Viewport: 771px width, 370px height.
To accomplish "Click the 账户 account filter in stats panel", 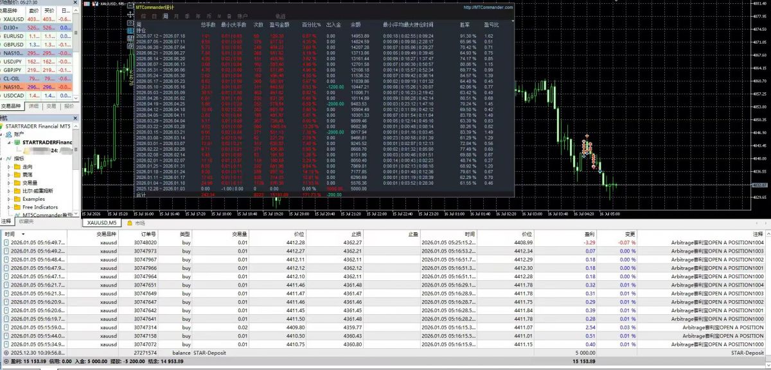I will click(242, 15).
